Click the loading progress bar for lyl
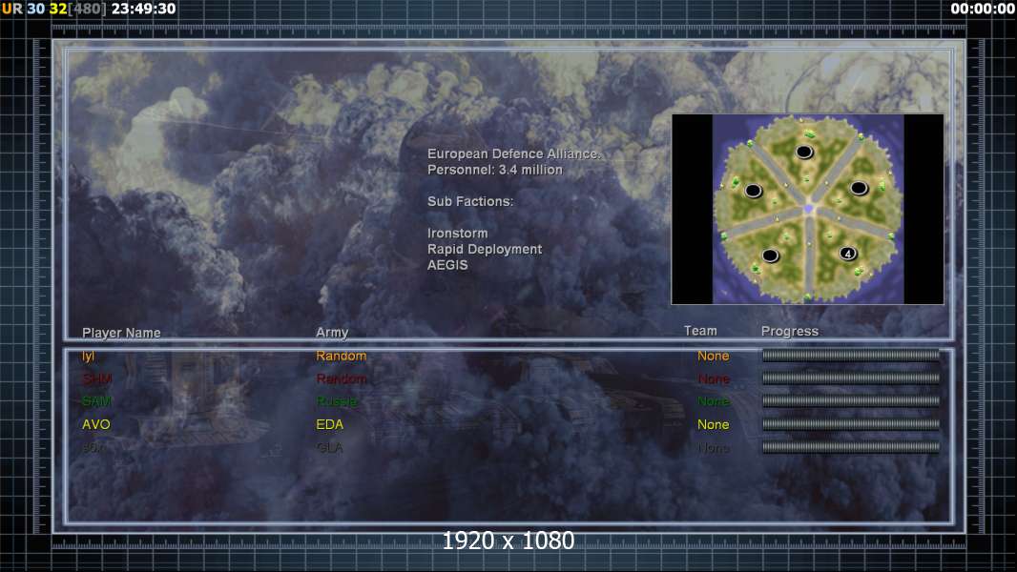This screenshot has height=572, width=1017. [x=851, y=355]
